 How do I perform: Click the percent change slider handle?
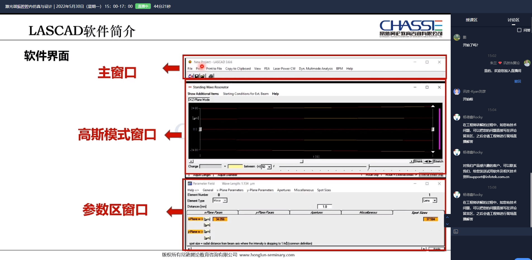[369, 167]
